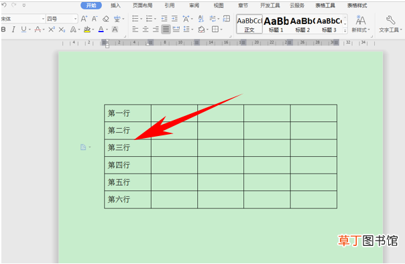The image size is (405, 264).
Task: Toggle bold formatting
Action: tap(3, 29)
